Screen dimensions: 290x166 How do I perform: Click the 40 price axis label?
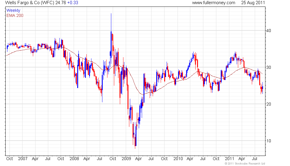(x=269, y=31)
